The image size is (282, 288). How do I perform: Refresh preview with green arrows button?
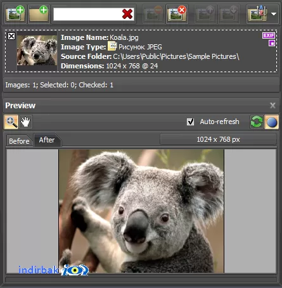coord(257,122)
